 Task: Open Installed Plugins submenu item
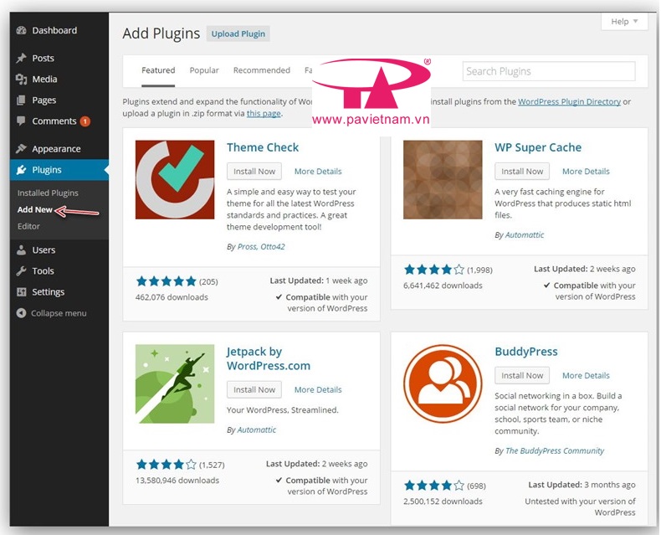tap(48, 193)
